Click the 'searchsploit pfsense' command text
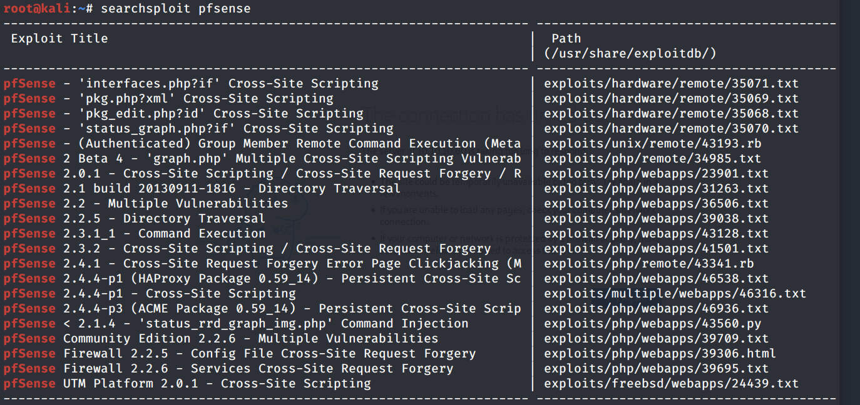 175,9
